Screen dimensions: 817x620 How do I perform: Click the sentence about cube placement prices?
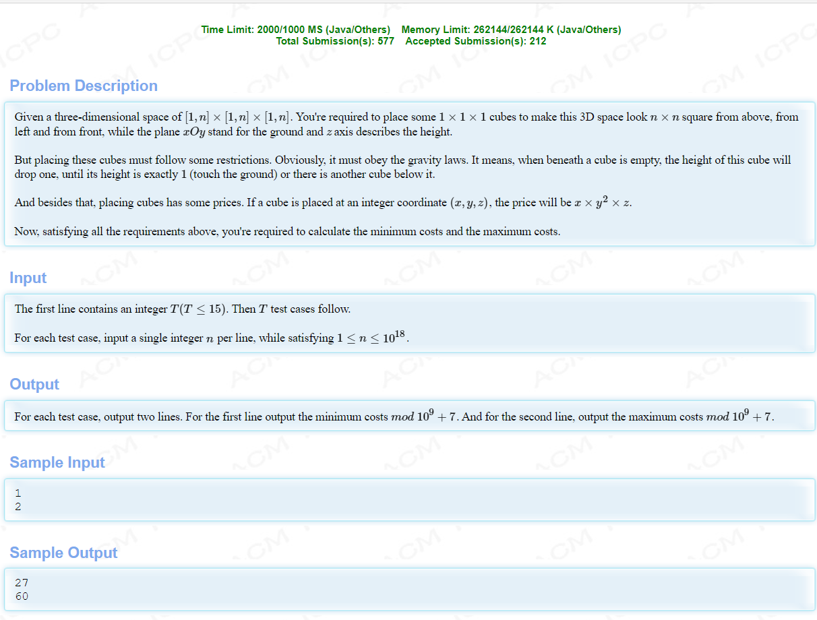tap(323, 202)
